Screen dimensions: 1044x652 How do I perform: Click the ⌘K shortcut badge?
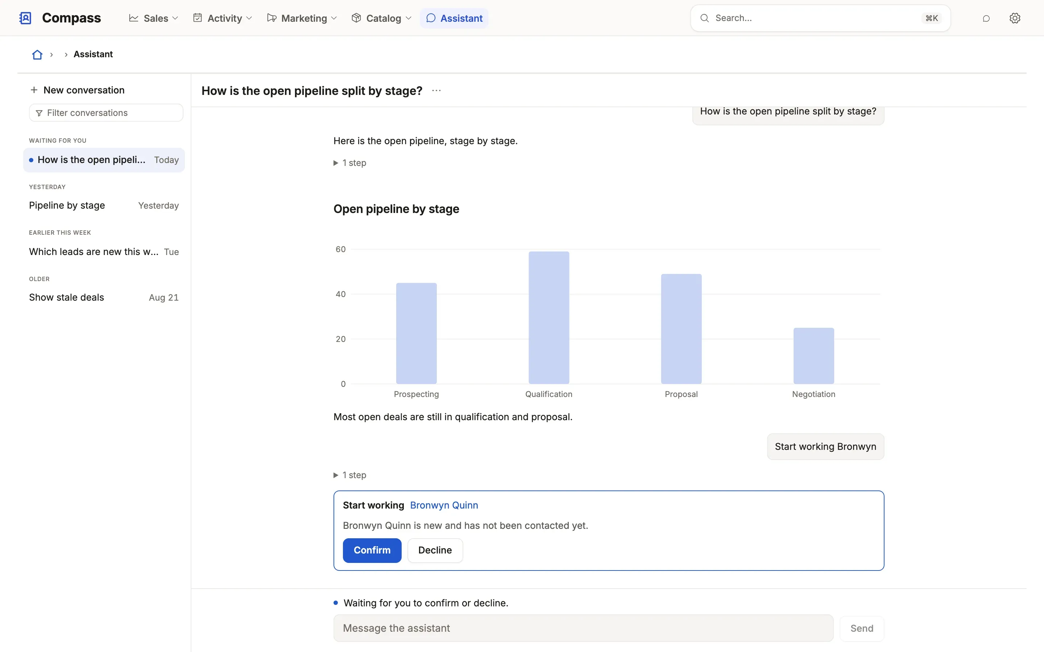coord(932,18)
